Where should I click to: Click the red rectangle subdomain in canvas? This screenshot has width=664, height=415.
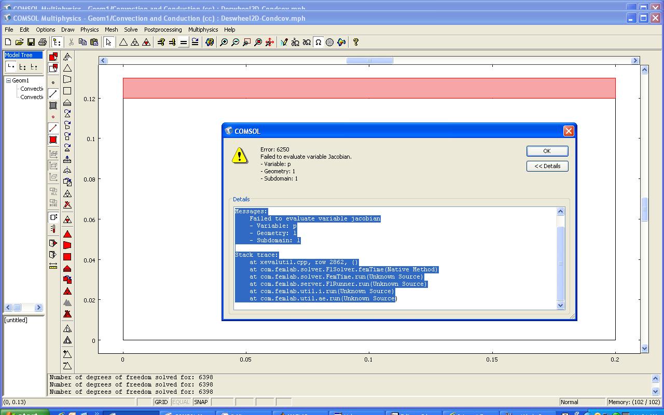(369, 88)
